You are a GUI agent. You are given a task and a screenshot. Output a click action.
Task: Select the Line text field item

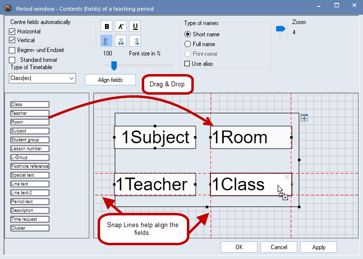30,184
